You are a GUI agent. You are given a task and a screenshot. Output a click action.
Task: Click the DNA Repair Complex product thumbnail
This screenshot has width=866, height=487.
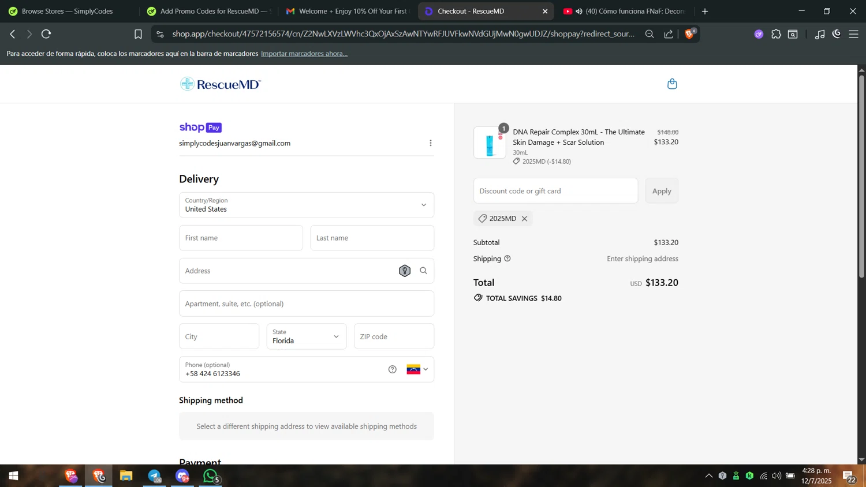(x=490, y=143)
